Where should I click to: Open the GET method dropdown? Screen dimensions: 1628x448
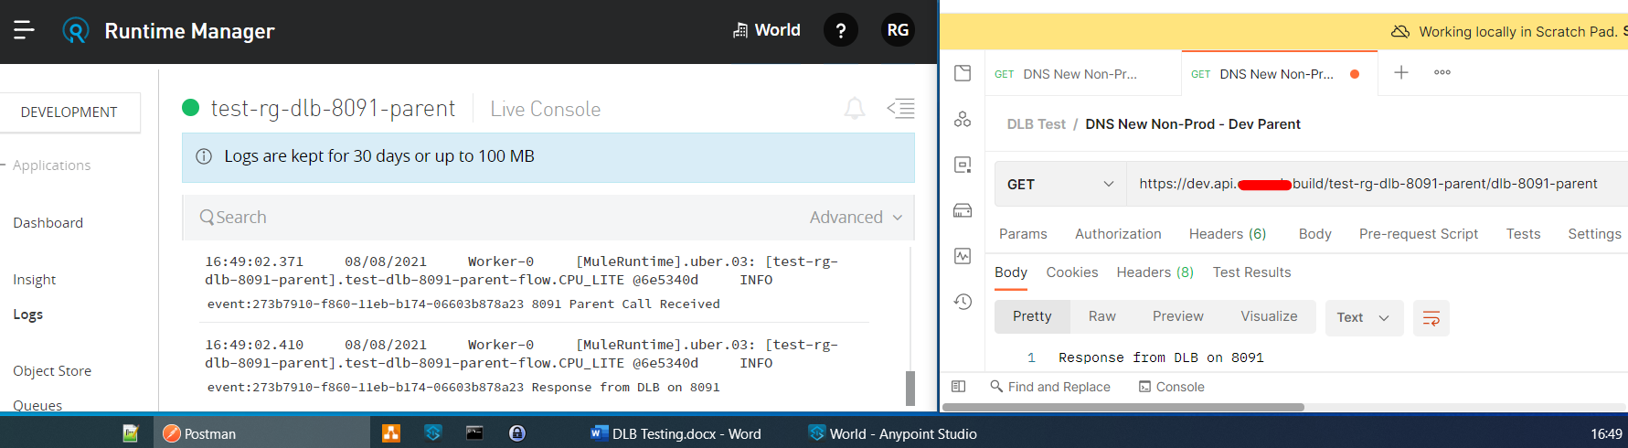click(1059, 185)
